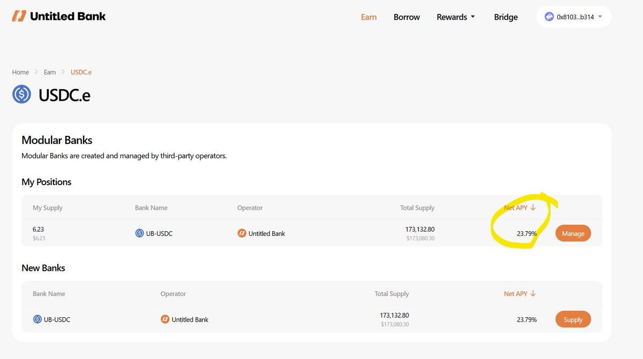643x359 pixels.
Task: Click the USDC.e page title
Action: 64,95
